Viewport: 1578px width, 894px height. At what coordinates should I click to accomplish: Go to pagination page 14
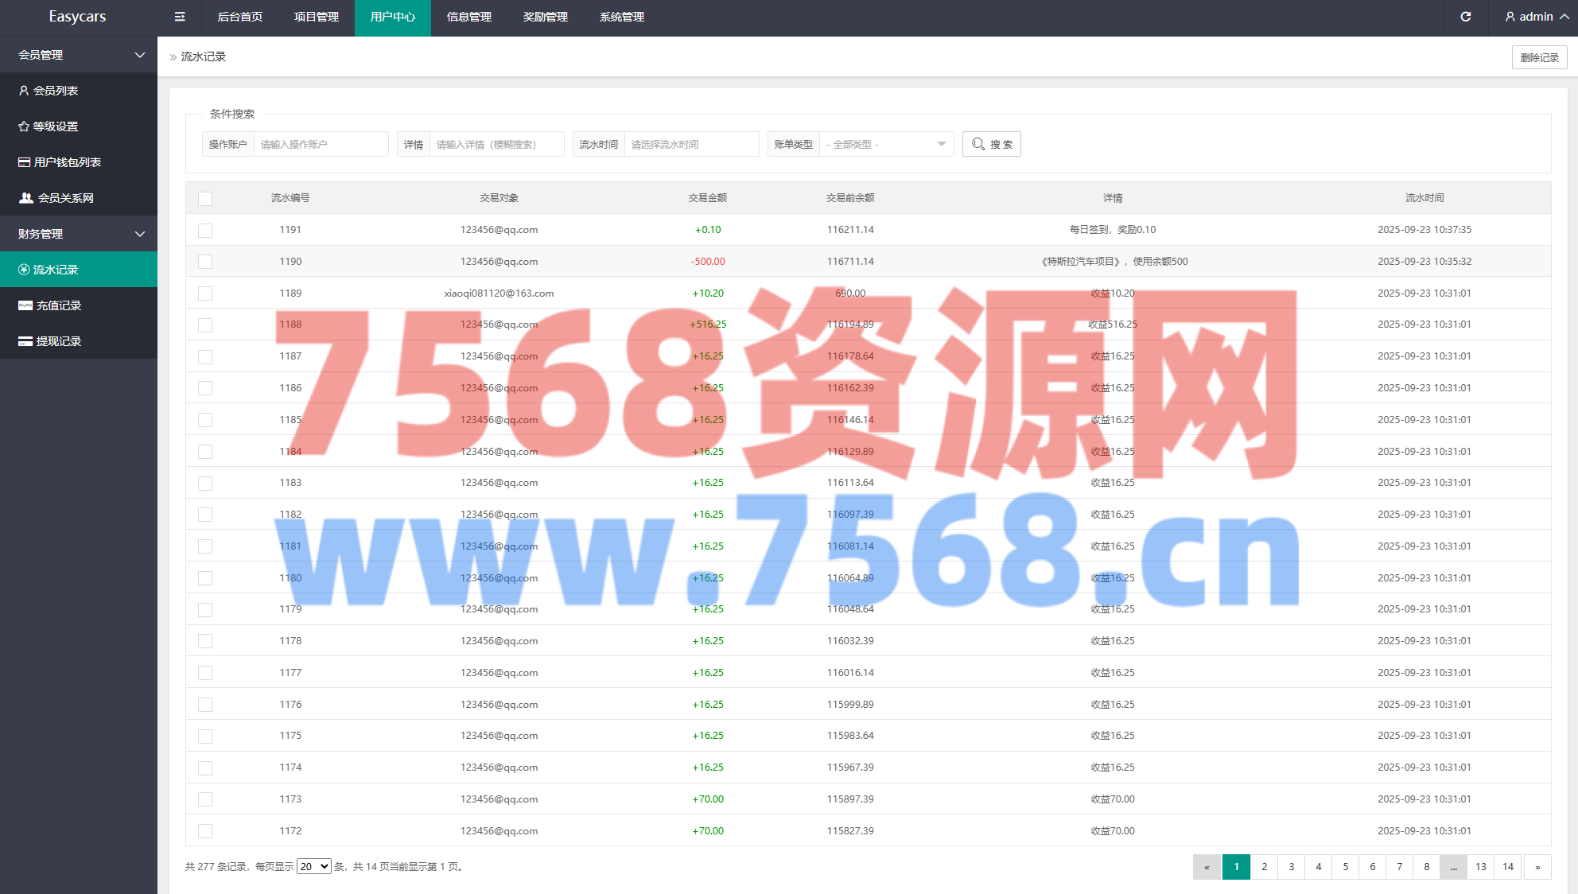pyautogui.click(x=1508, y=866)
